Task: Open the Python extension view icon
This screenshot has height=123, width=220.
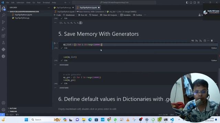Action: 3,50
